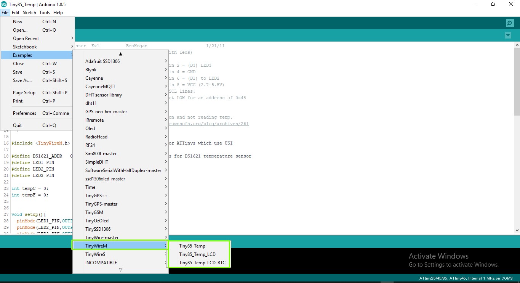Screen dimensions: 520x283
Task: Open the Serial Monitor magnifier icon
Action: point(510,23)
